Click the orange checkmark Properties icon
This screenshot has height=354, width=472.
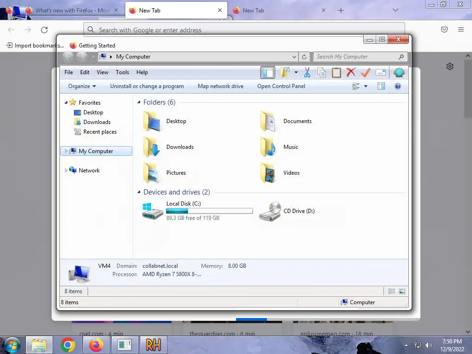coord(366,72)
